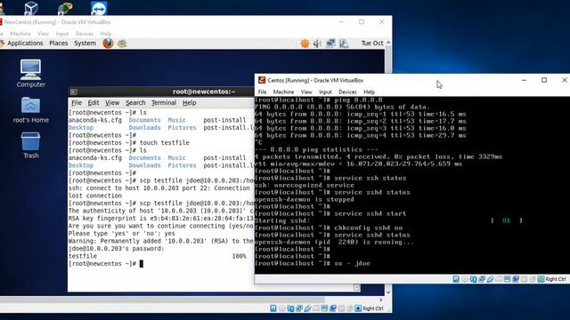Open the Computer desktop icon in NewCentos
Viewport: 570px width, 320px height.
(30, 74)
